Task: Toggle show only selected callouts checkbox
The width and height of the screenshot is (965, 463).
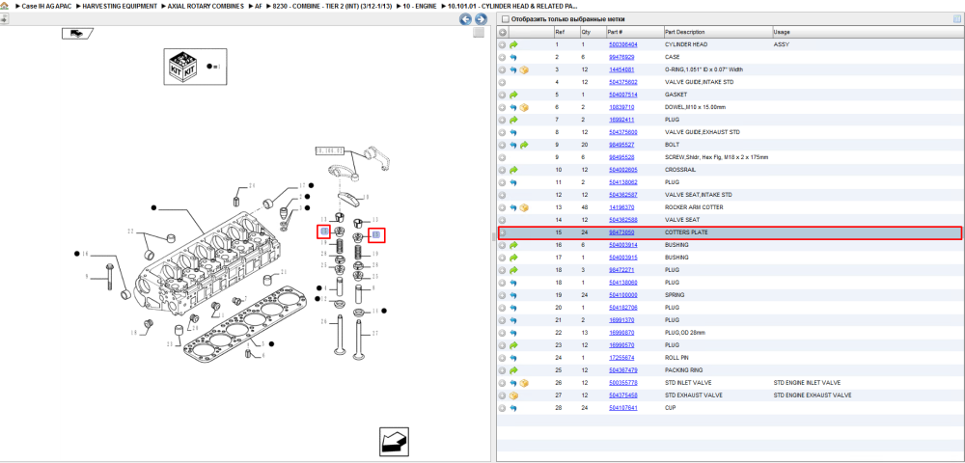Action: (x=506, y=19)
